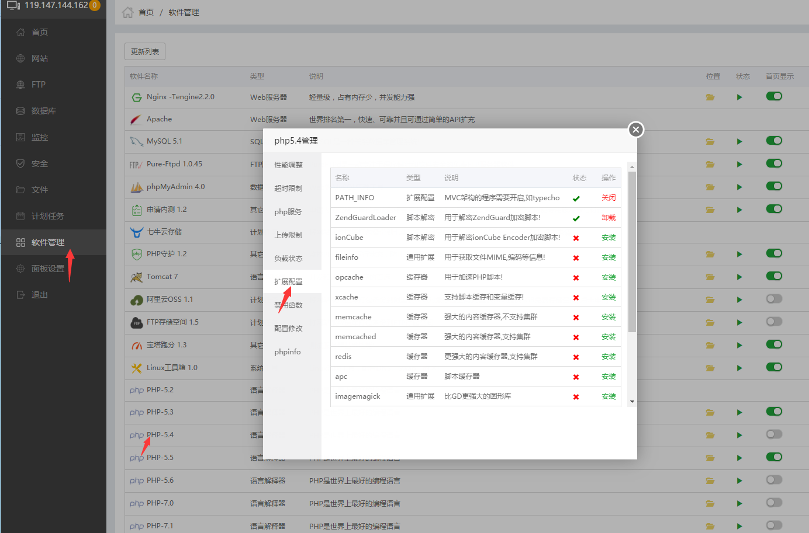Click 安装 for apc
This screenshot has height=533, width=809.
pos(609,377)
